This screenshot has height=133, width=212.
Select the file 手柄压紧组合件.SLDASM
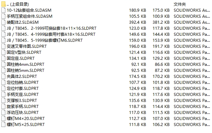(x=30, y=16)
